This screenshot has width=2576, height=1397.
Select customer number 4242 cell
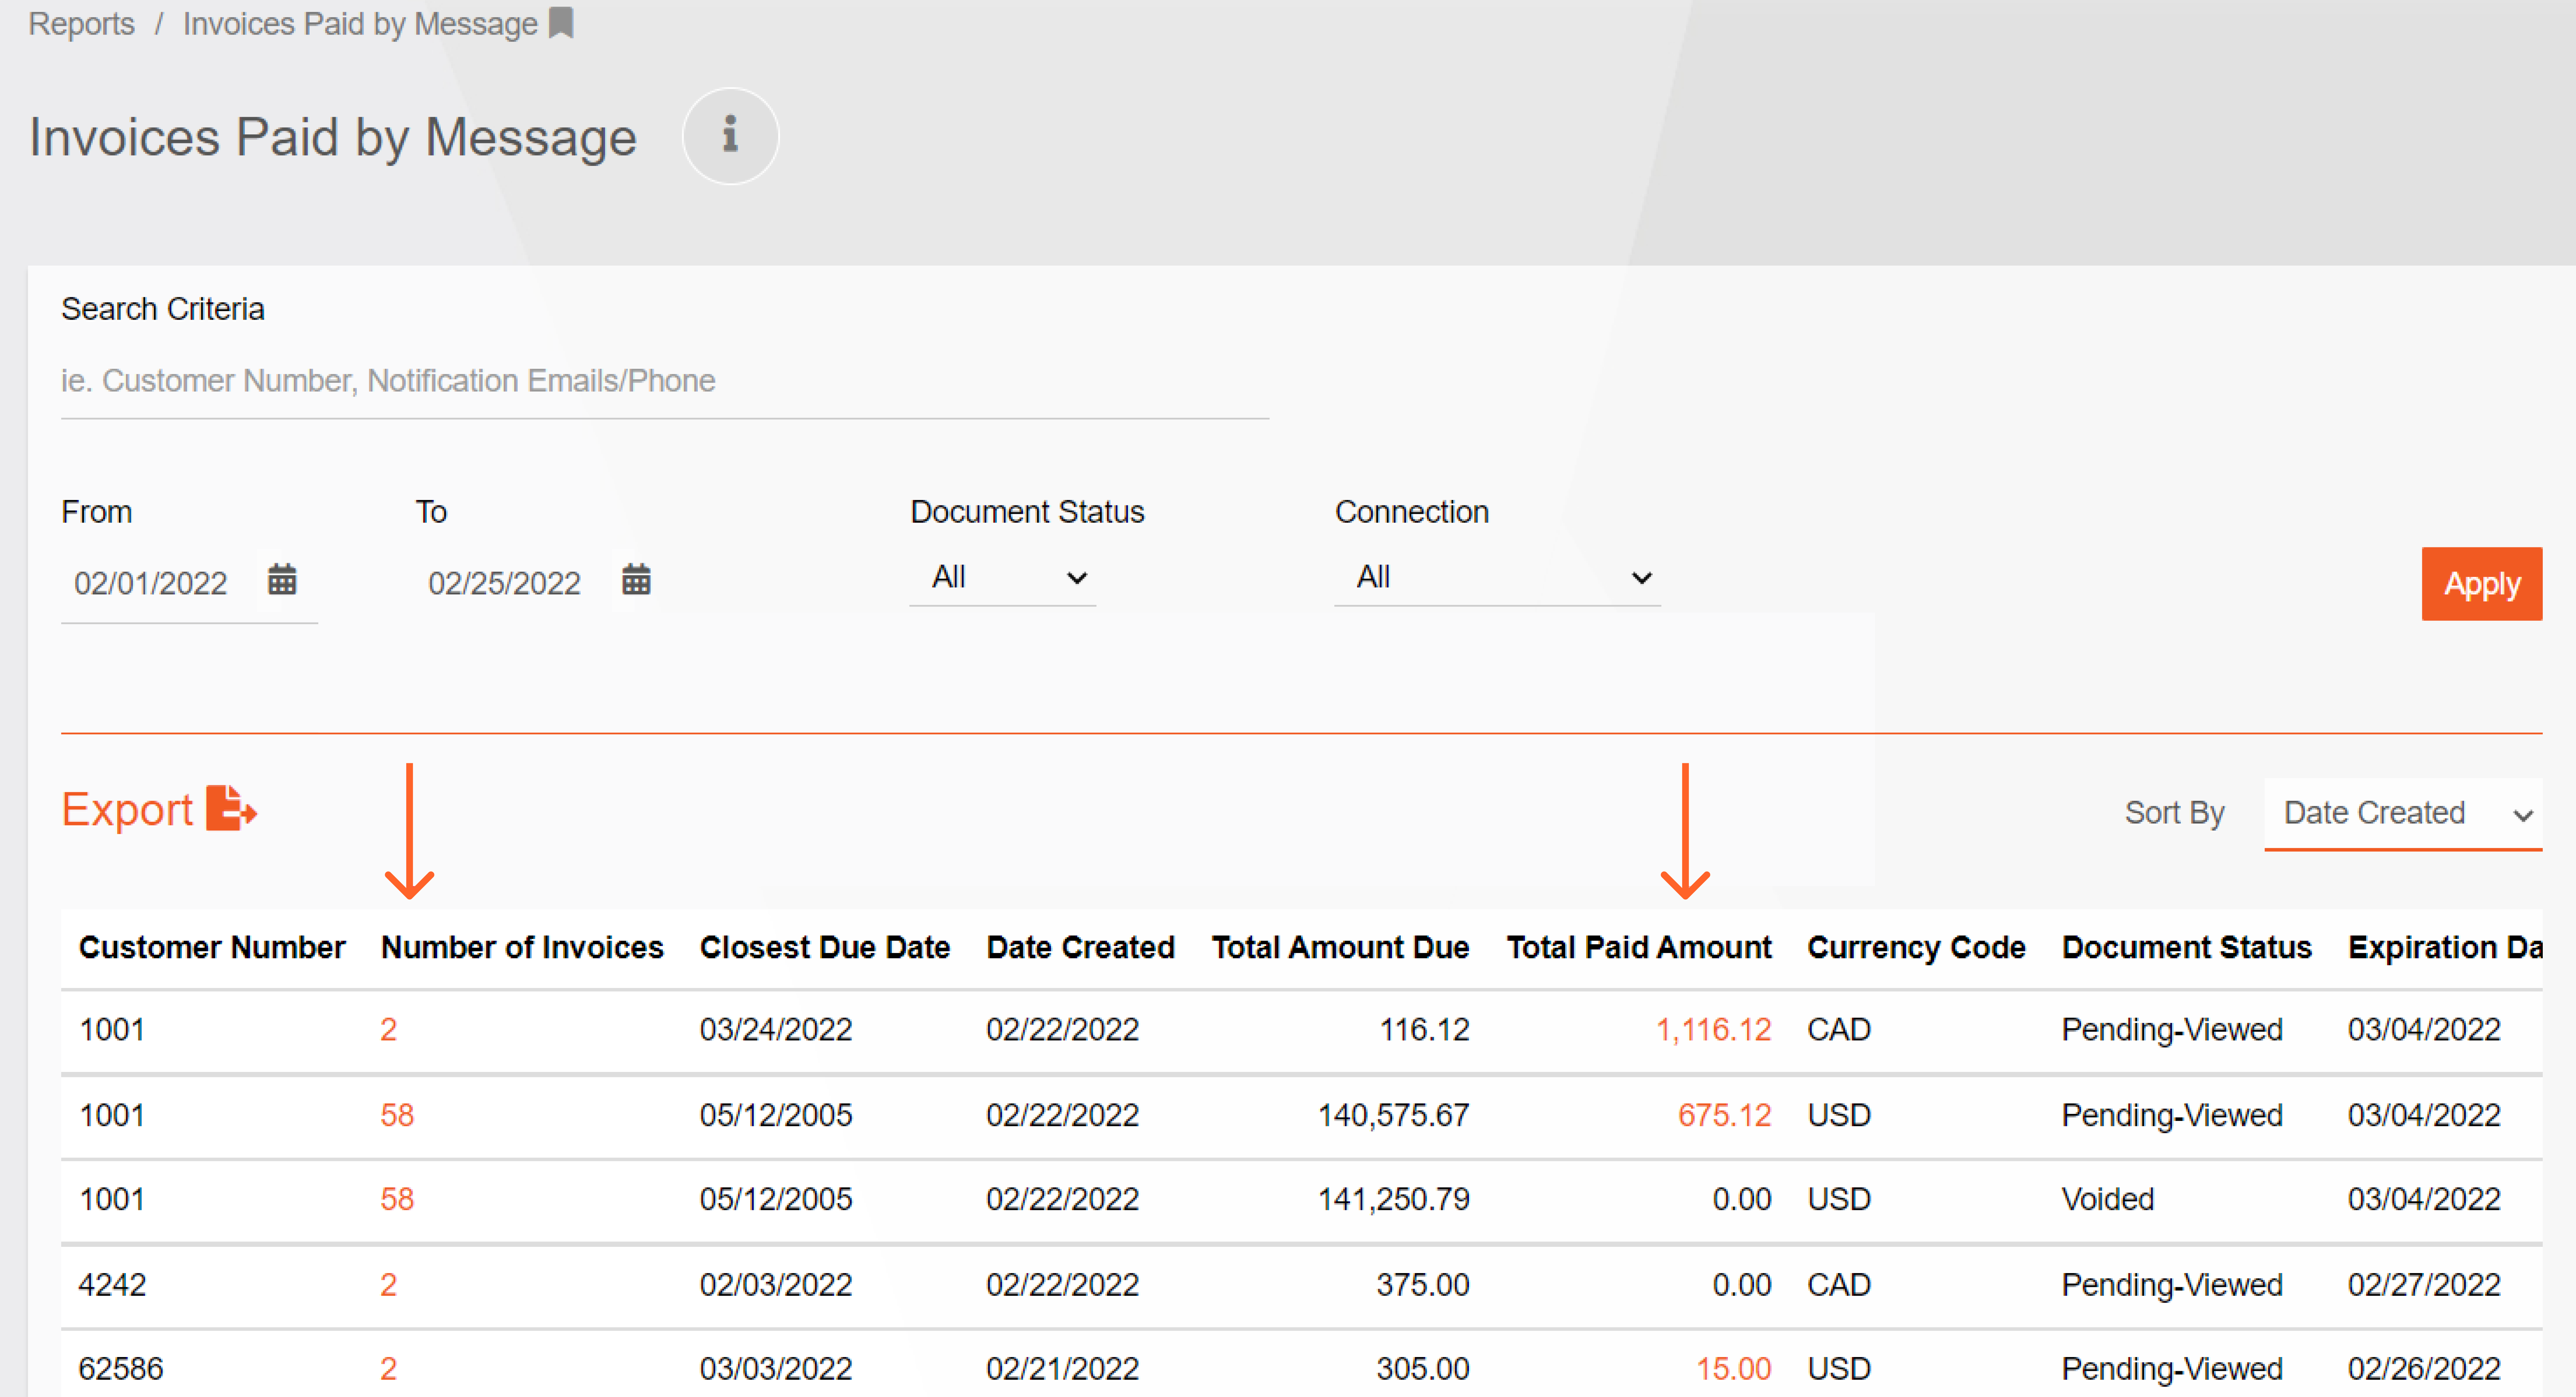(112, 1284)
